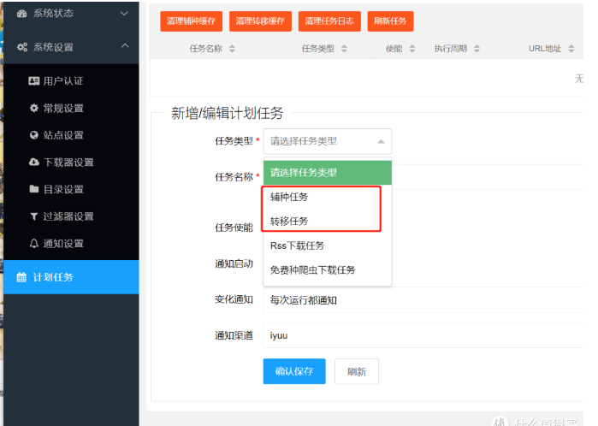Sort table by 执行周期 arrows
Viewport: 598px width, 426px height.
pyautogui.click(x=477, y=49)
